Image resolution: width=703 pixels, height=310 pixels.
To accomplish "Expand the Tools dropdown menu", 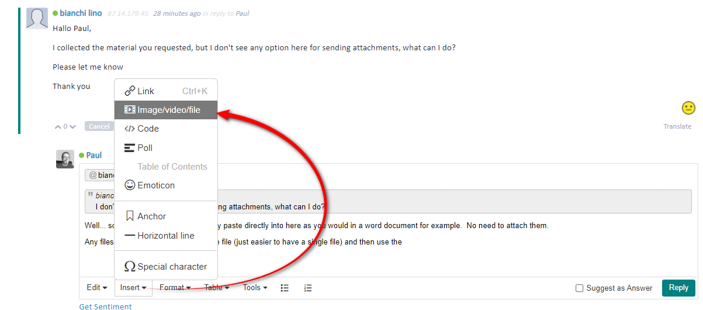I will (255, 287).
